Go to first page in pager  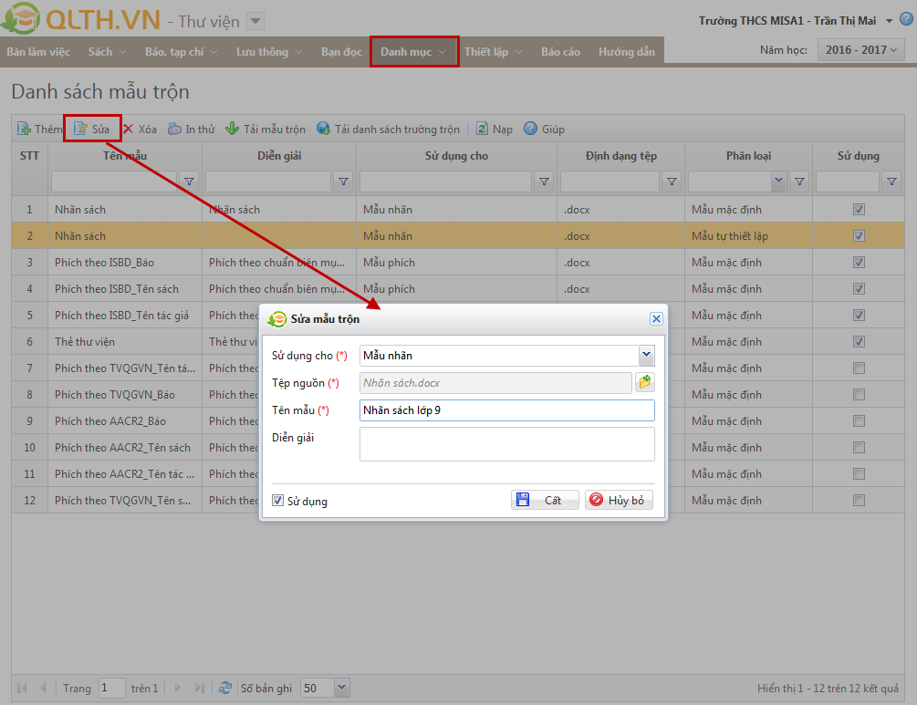(x=22, y=688)
